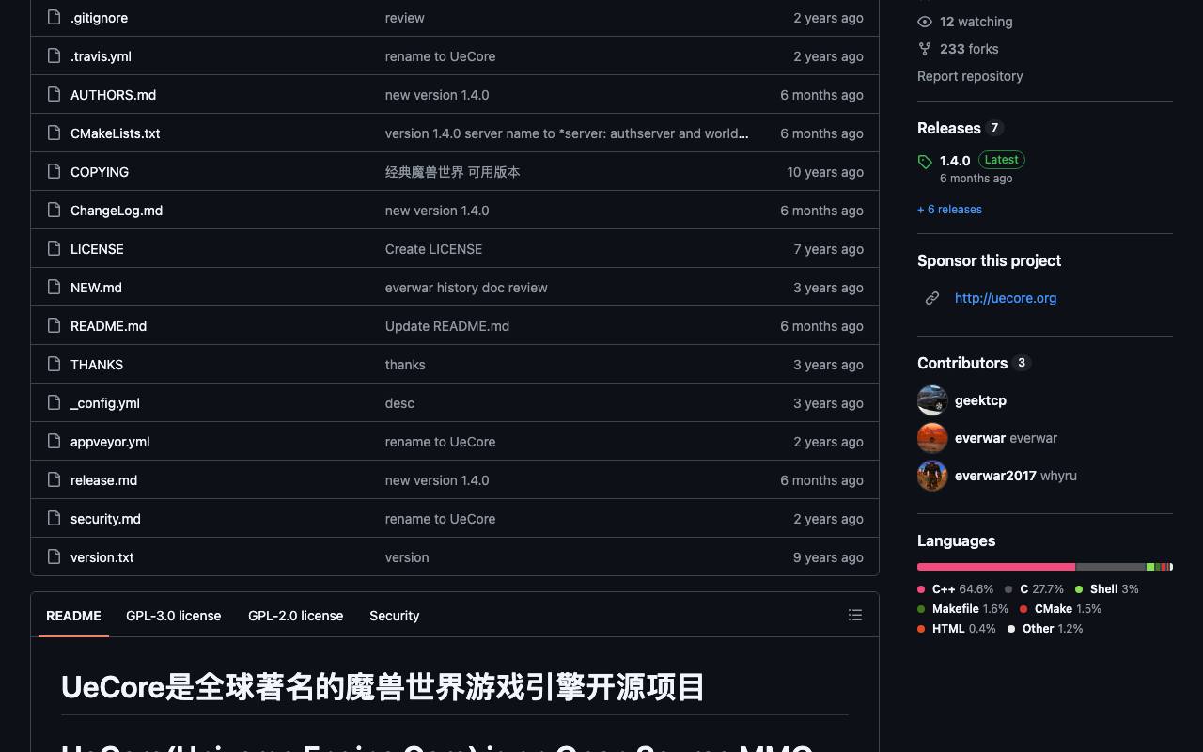The image size is (1203, 752).
Task: Click the file icon beside COPYING
Action: (x=54, y=171)
